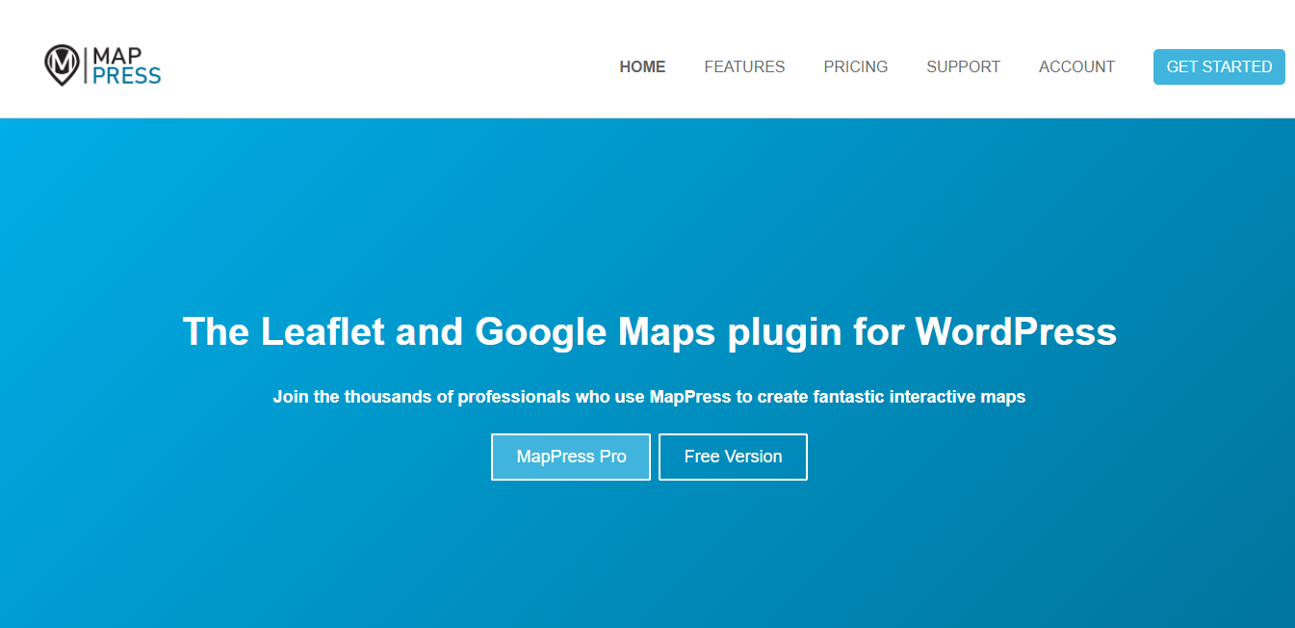Open the Account page
Viewport: 1295px width, 628px height.
[1076, 67]
